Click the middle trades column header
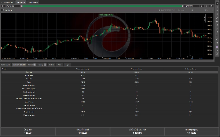 [x=136, y=69]
